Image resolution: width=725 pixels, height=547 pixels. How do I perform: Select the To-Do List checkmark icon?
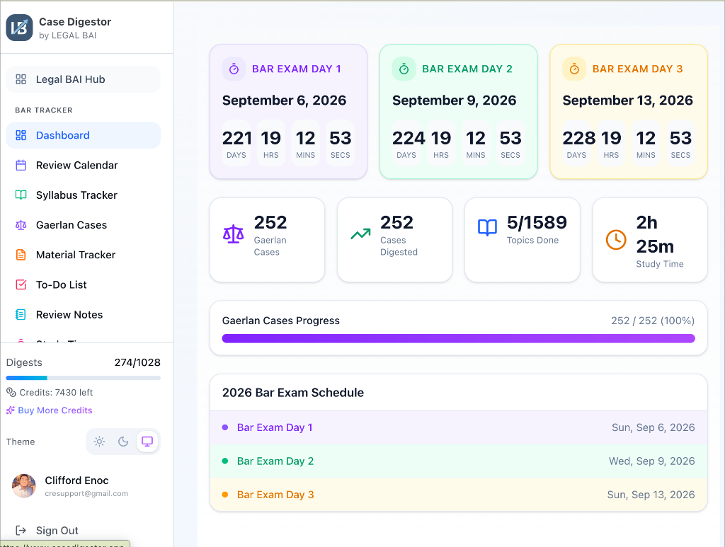coord(20,284)
